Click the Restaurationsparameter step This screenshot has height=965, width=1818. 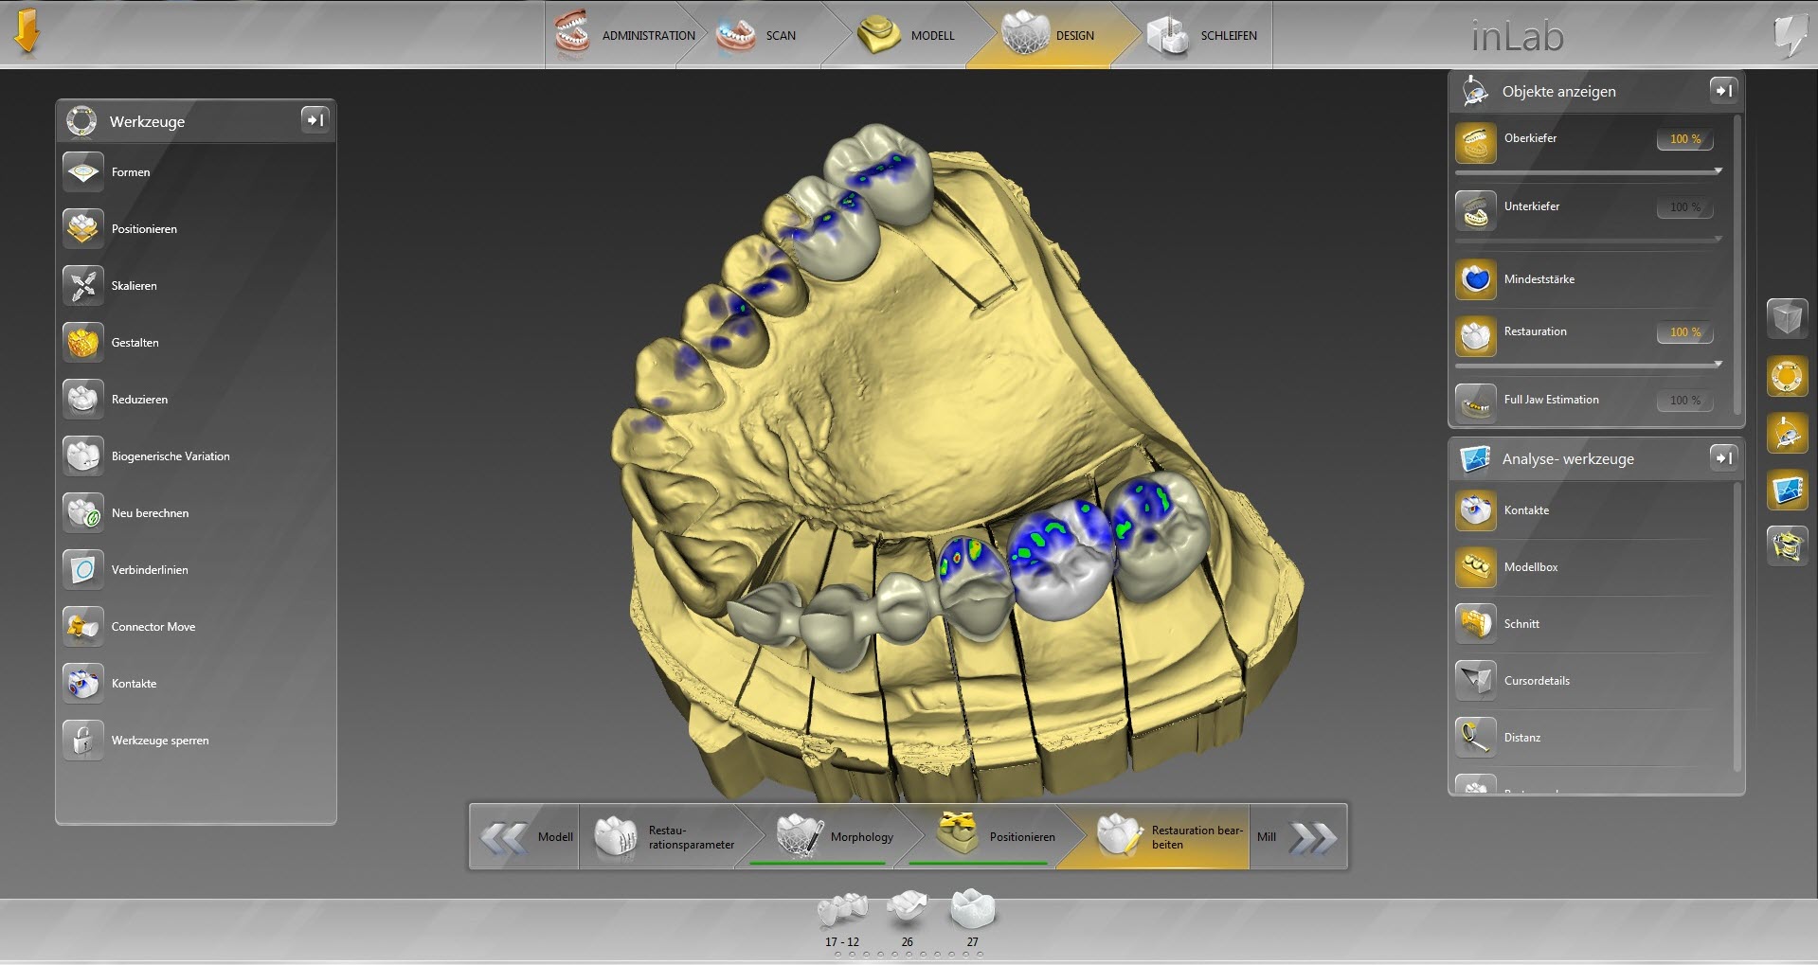coord(665,836)
